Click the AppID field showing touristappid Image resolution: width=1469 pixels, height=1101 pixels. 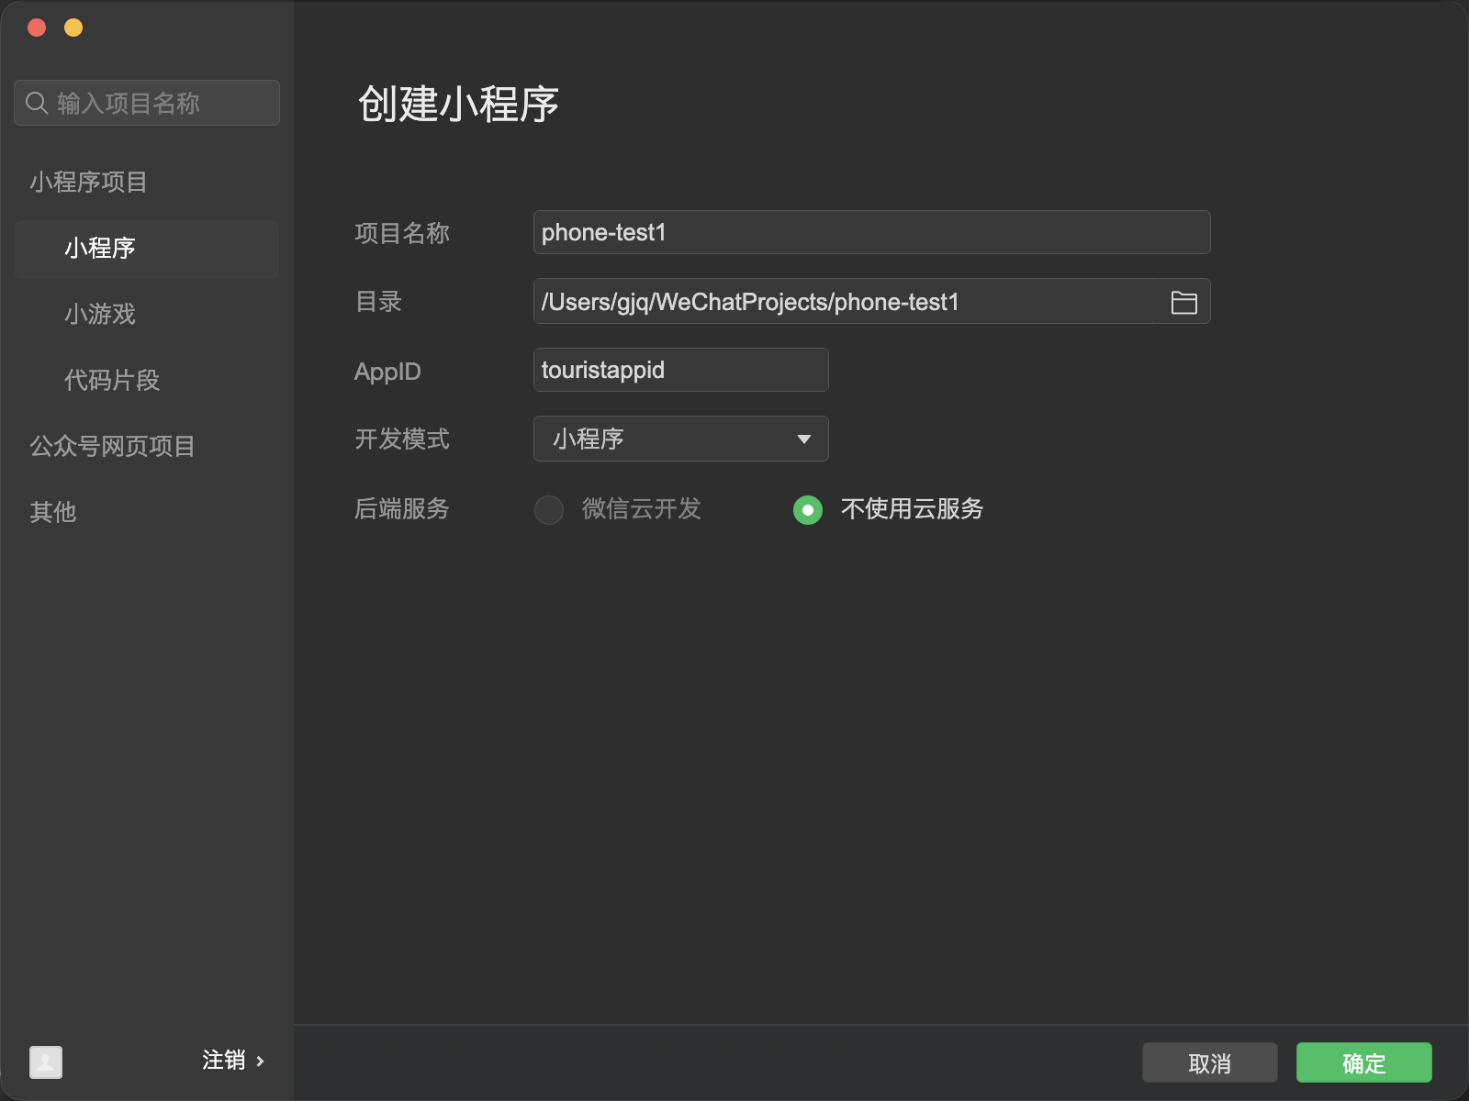680,370
